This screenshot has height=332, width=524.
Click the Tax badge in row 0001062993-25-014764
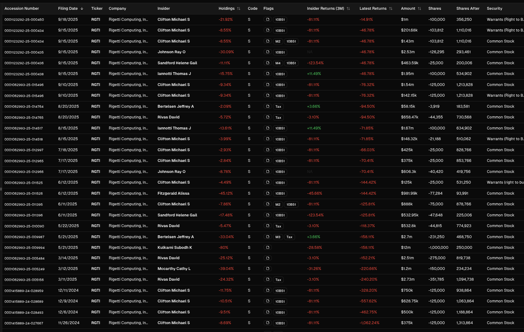click(278, 106)
